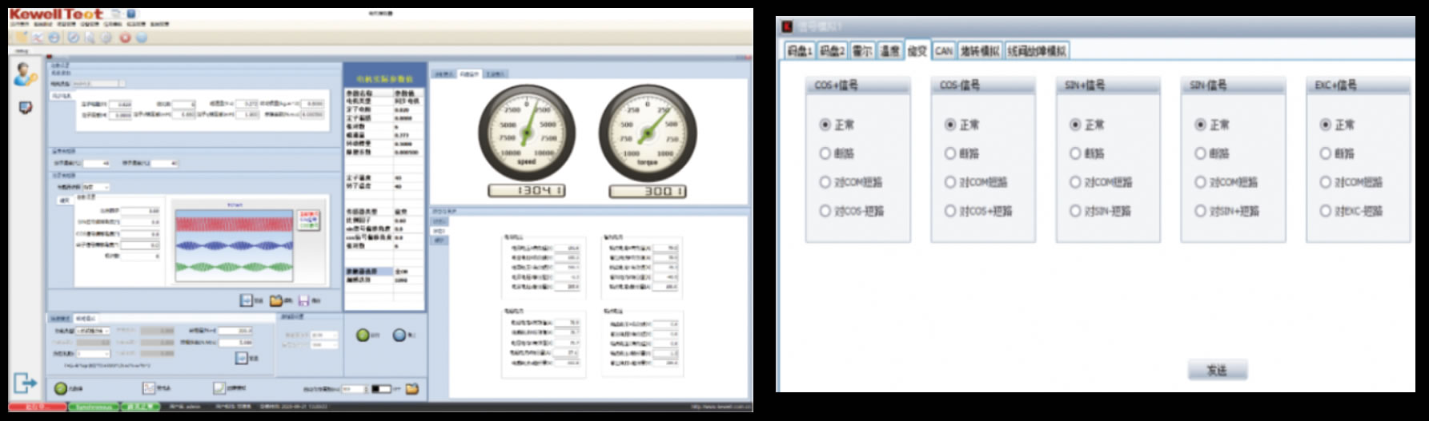Open the motor type dropdown at top
The image size is (1429, 421).
tap(98, 83)
